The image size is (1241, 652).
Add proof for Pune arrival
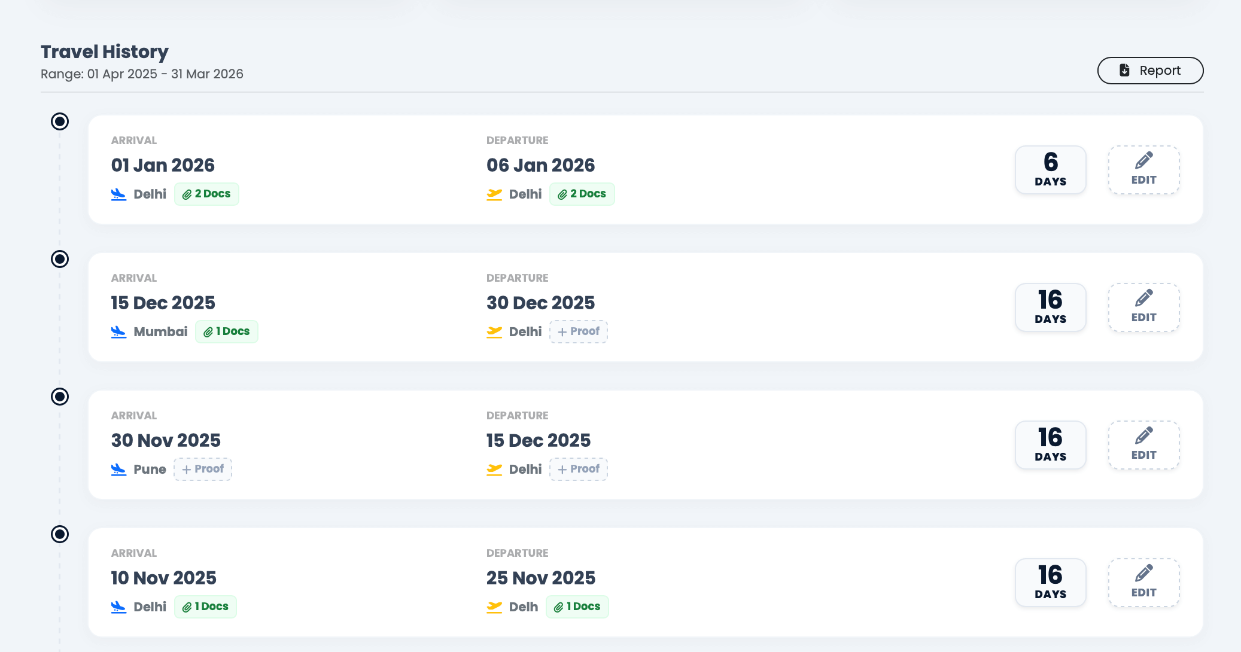click(203, 469)
